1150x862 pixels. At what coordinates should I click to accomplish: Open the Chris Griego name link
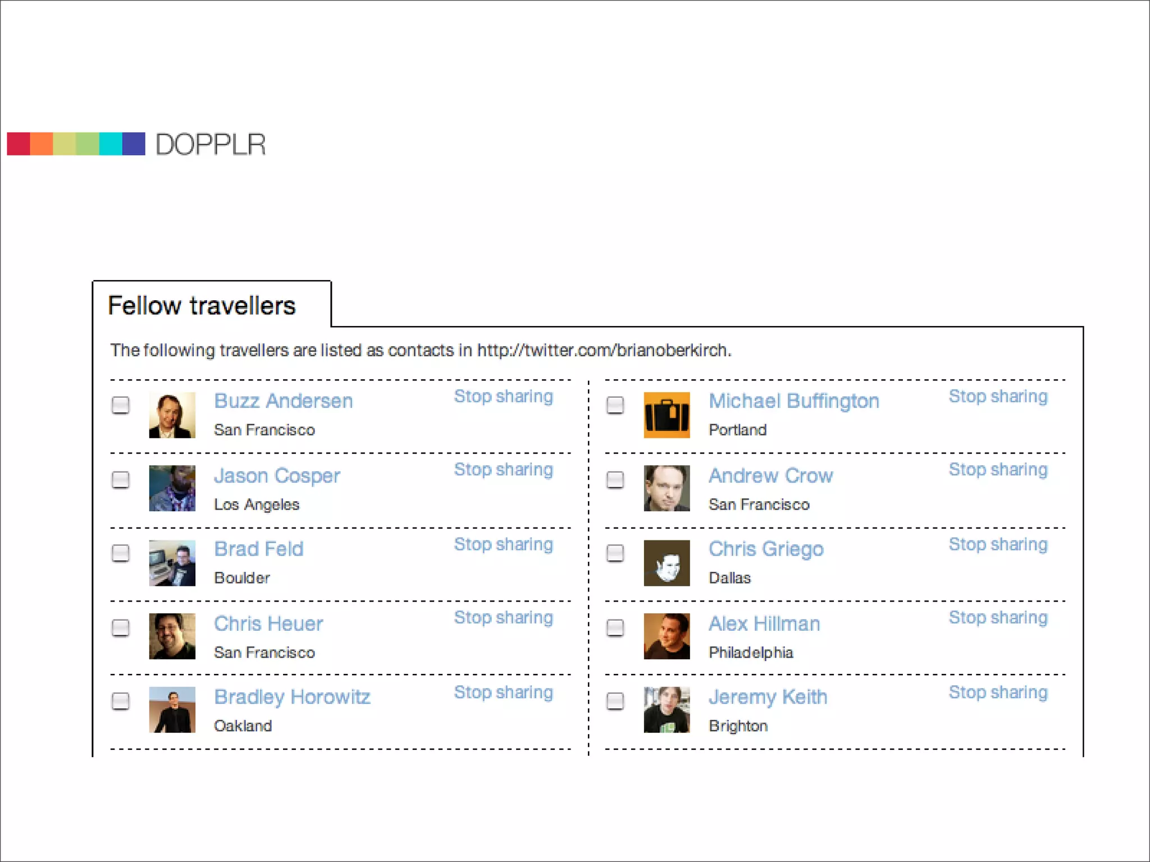pos(766,549)
